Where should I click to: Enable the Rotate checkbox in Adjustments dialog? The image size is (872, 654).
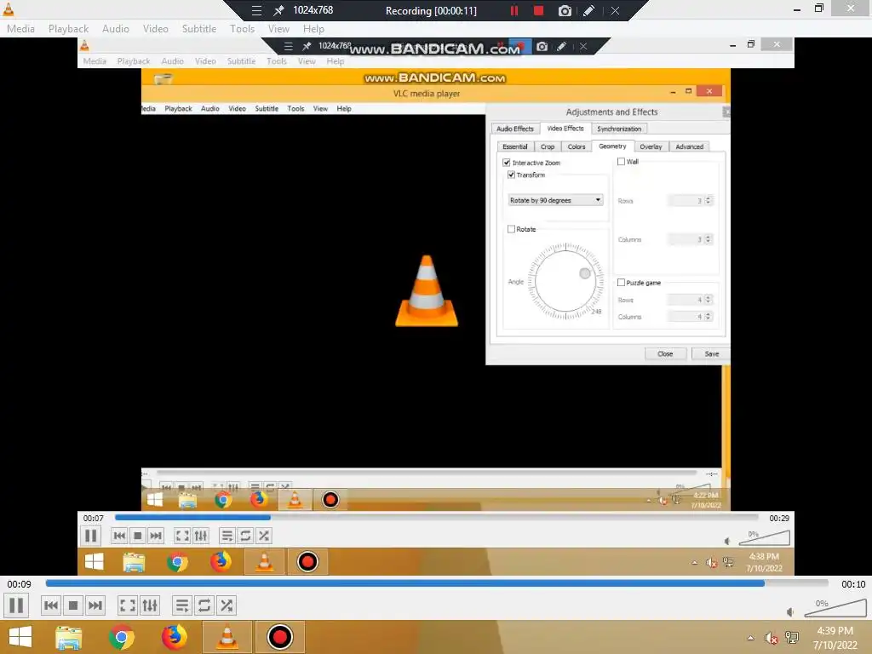point(511,228)
